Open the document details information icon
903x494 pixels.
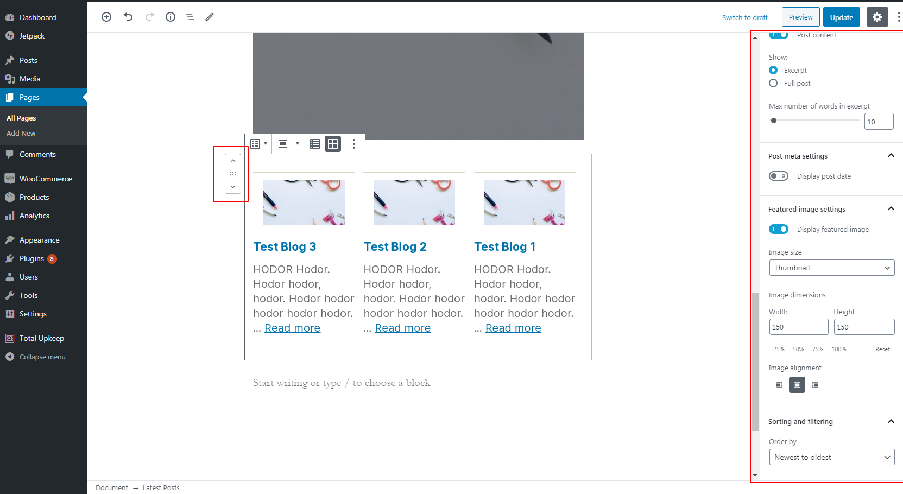click(170, 17)
